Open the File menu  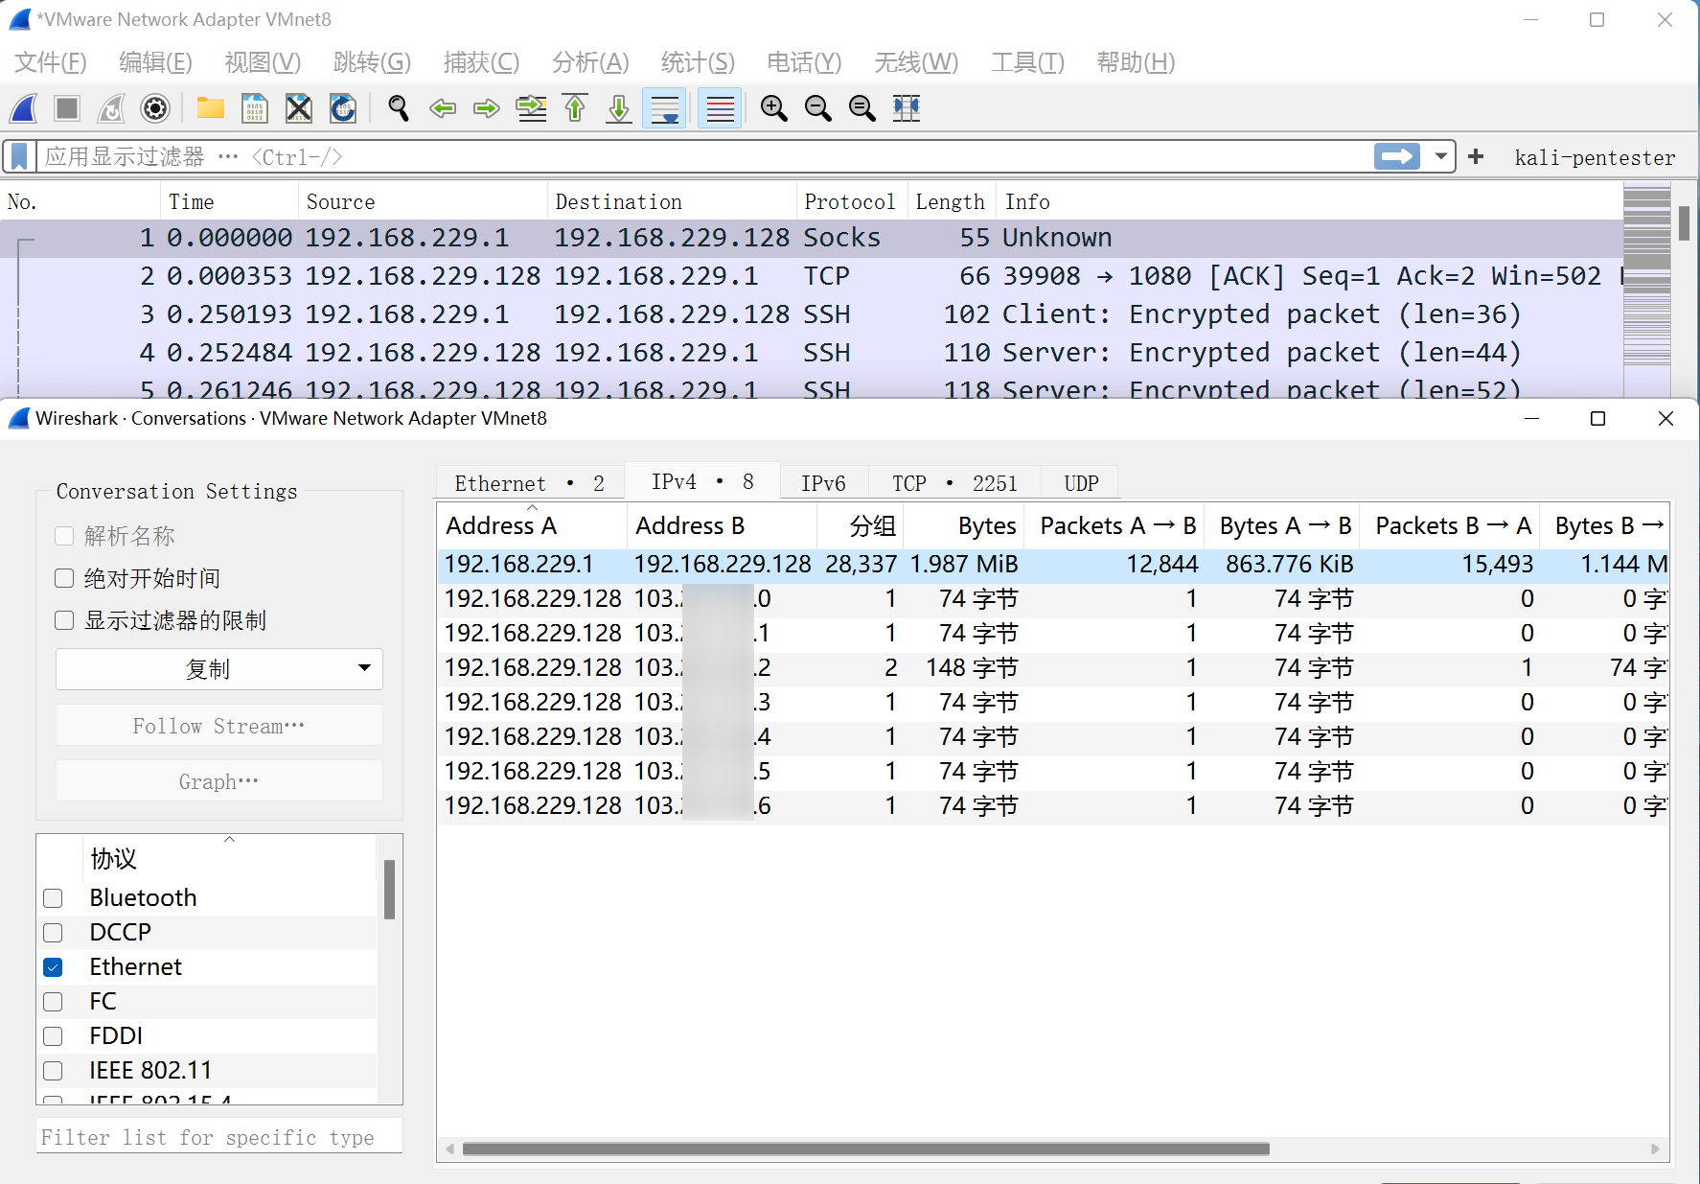click(51, 62)
